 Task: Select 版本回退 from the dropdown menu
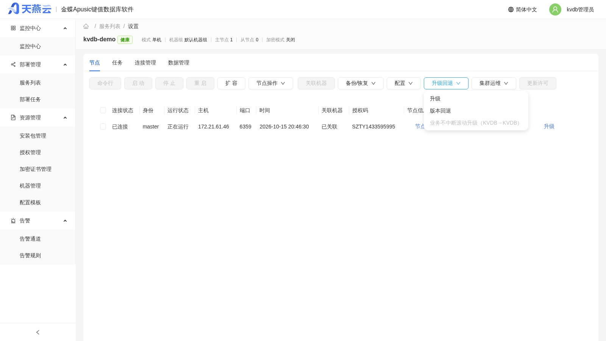tap(476, 111)
